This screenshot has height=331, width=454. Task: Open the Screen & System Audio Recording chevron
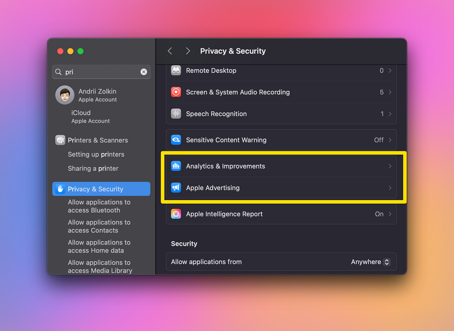(390, 92)
